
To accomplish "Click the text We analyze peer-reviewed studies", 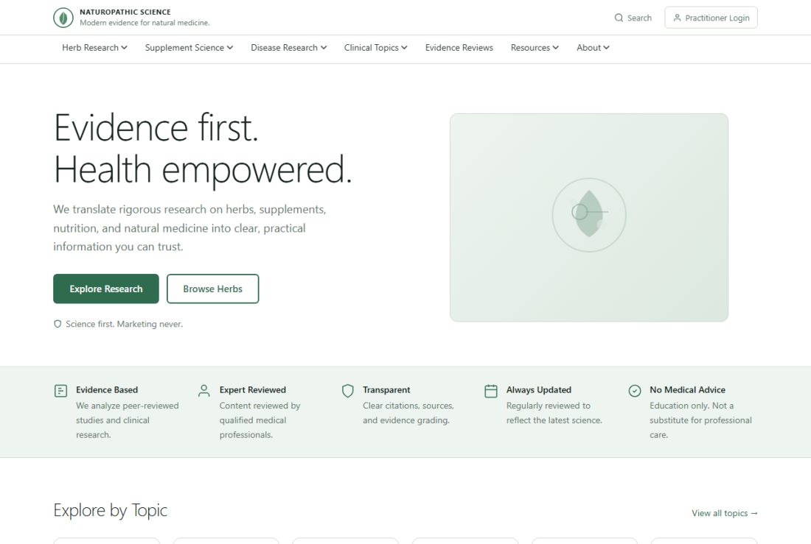I will click(128, 420).
